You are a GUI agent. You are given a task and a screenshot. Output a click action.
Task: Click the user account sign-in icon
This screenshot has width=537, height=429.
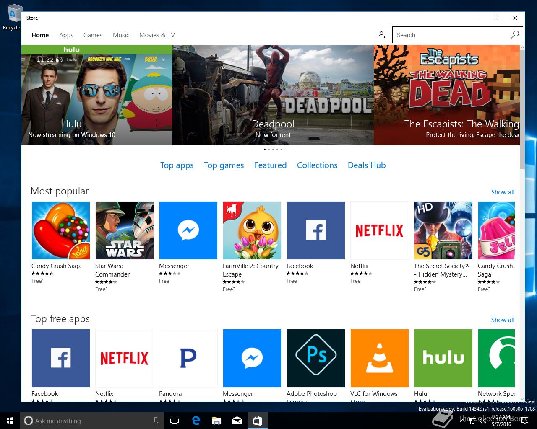382,35
